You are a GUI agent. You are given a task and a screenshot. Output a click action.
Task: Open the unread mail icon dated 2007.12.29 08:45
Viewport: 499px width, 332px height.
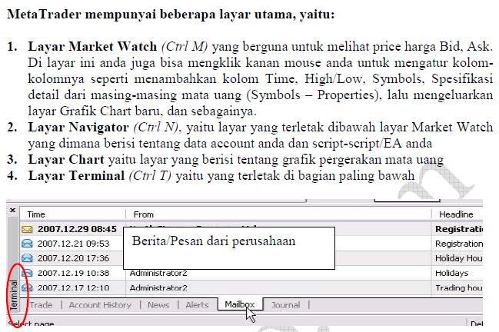[27, 229]
